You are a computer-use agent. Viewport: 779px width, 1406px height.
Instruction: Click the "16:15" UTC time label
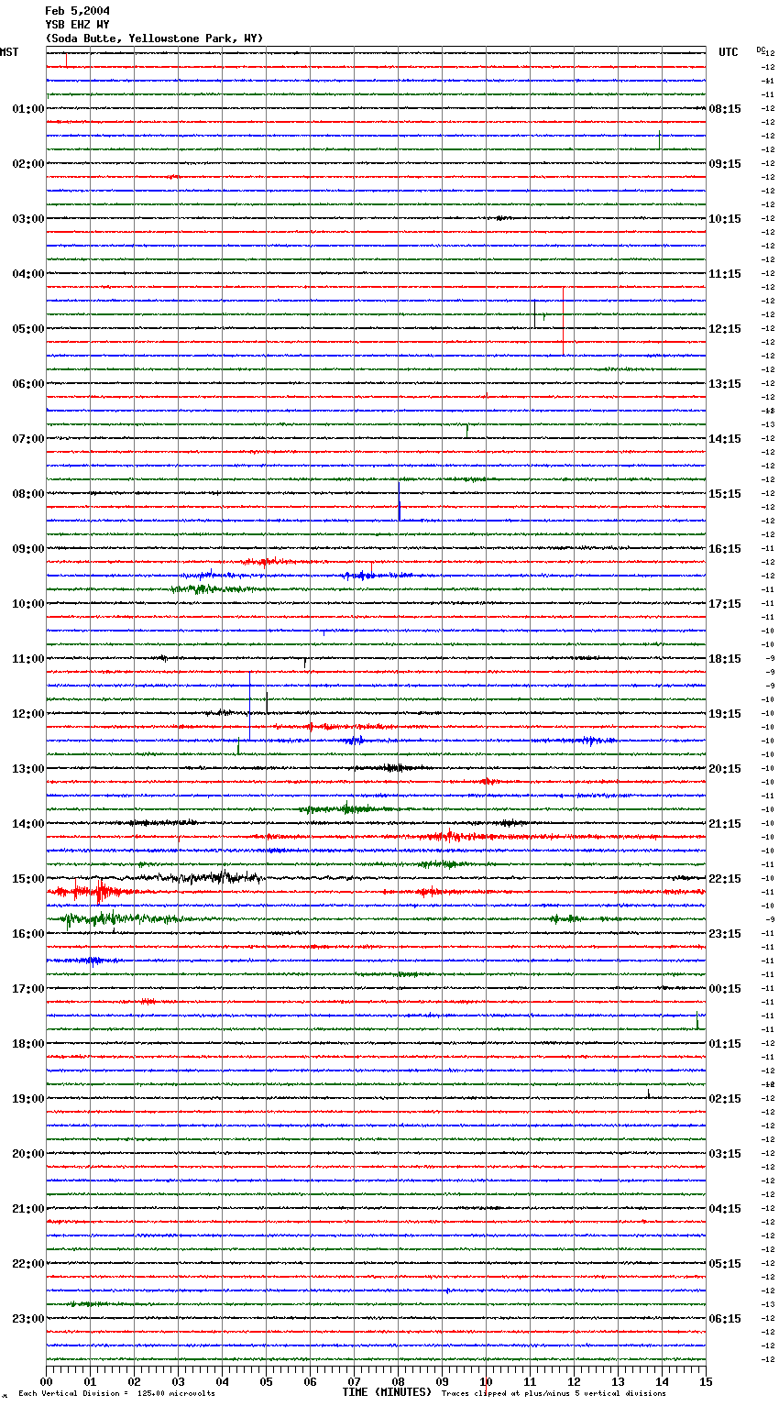(725, 549)
